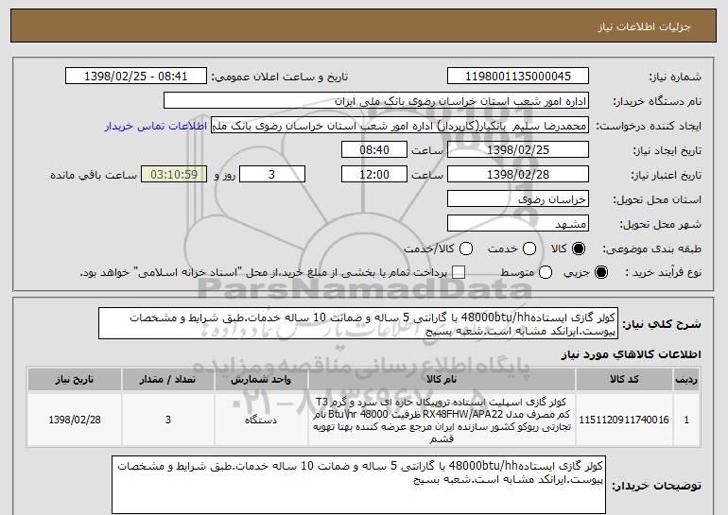The image size is (728, 515).
Task: Open the اطلاعات تماس خریدار link
Action: pos(156,126)
